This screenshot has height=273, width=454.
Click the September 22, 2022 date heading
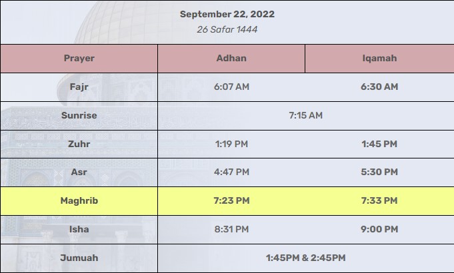[227, 14]
